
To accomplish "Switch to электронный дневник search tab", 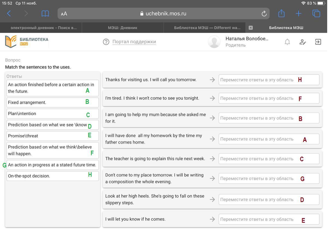I will click(x=43, y=28).
